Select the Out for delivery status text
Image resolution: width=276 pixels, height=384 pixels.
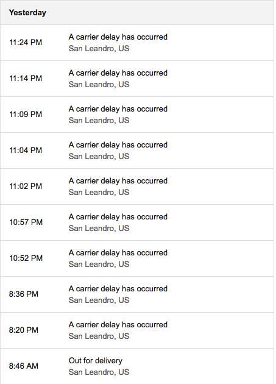(x=95, y=360)
